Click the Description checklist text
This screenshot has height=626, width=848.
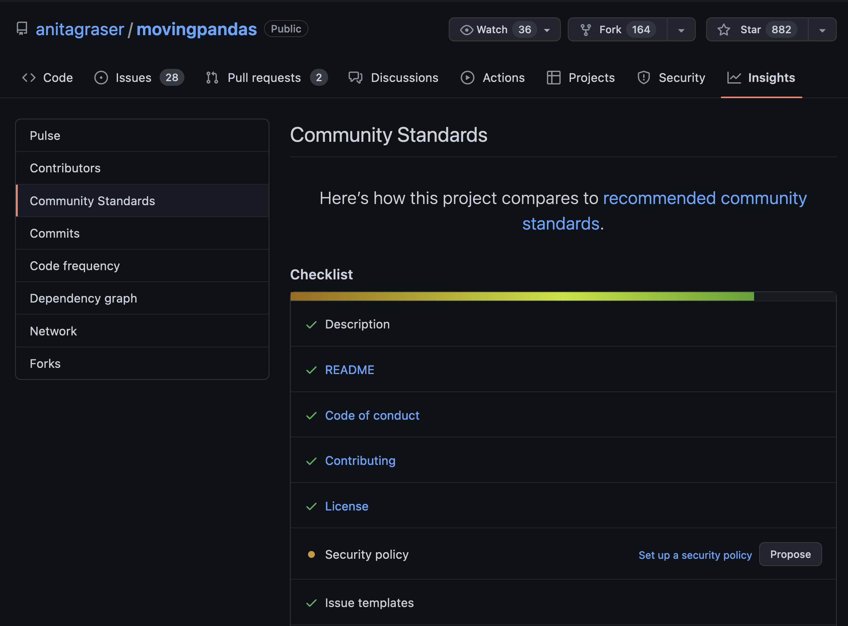[358, 325]
